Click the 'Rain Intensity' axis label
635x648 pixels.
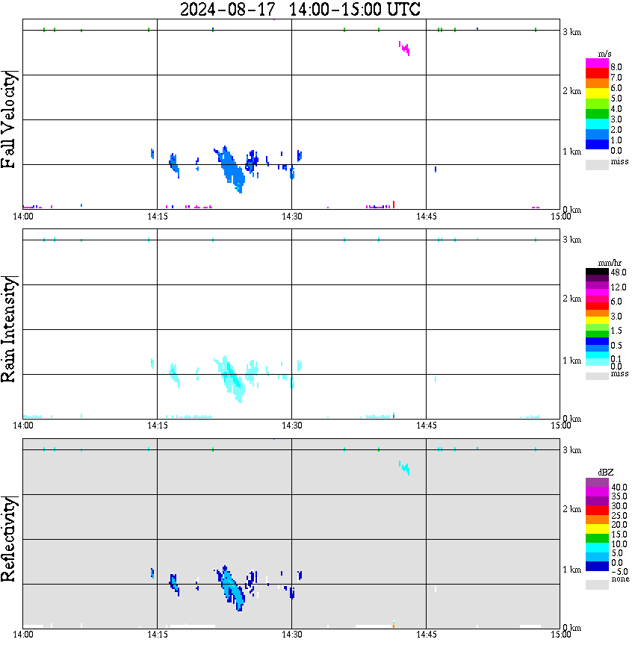pos(9,329)
